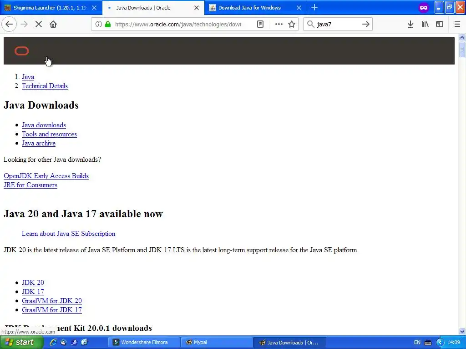The height and width of the screenshot is (349, 466).
Task: Open GraalVM for JDK 17 link
Action: [x=52, y=310]
